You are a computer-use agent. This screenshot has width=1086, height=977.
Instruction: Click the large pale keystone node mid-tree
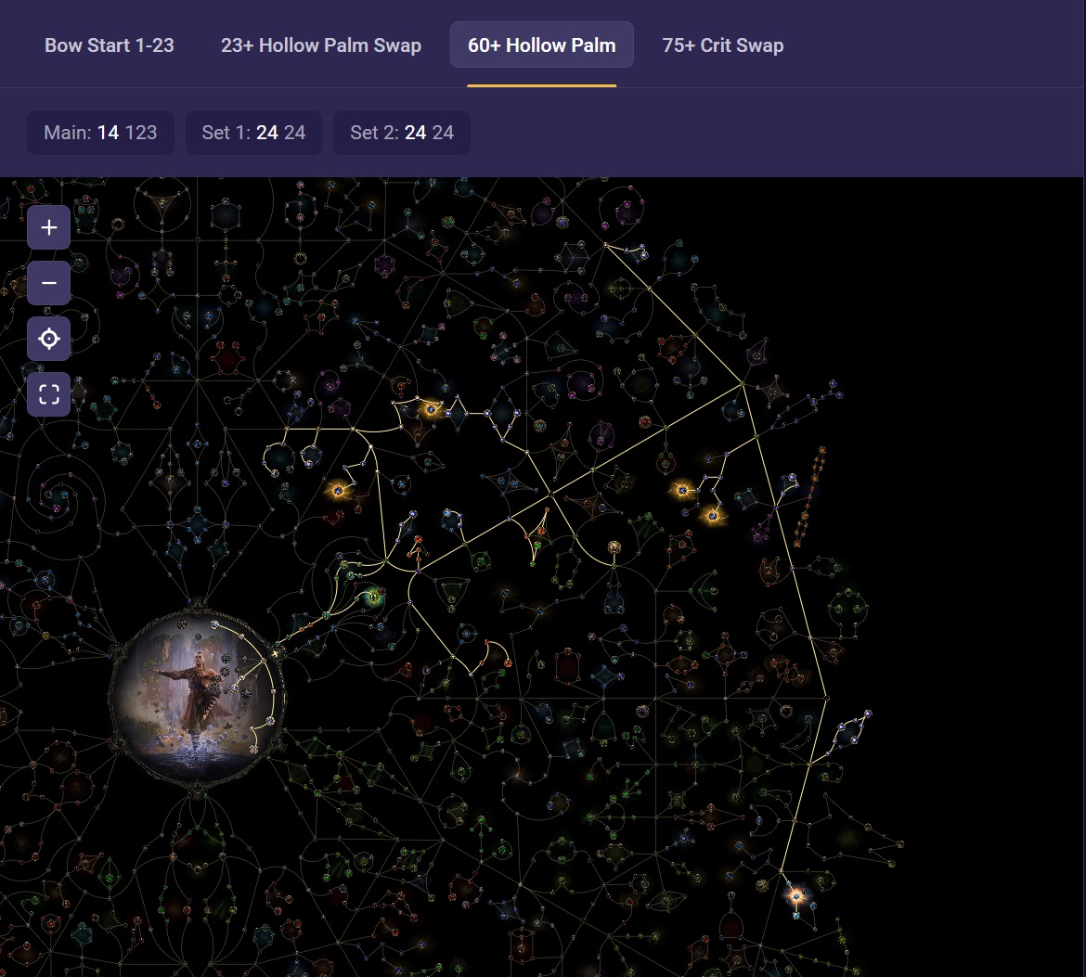(x=614, y=547)
